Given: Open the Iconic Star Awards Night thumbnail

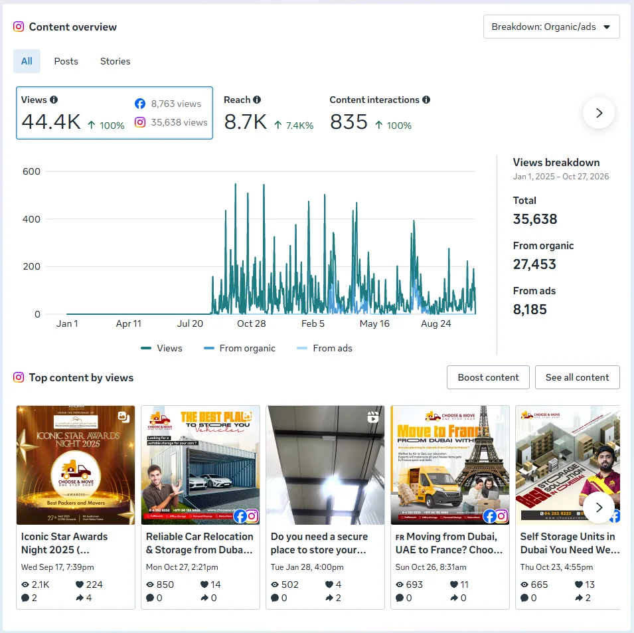Looking at the screenshot, I should click(x=76, y=465).
